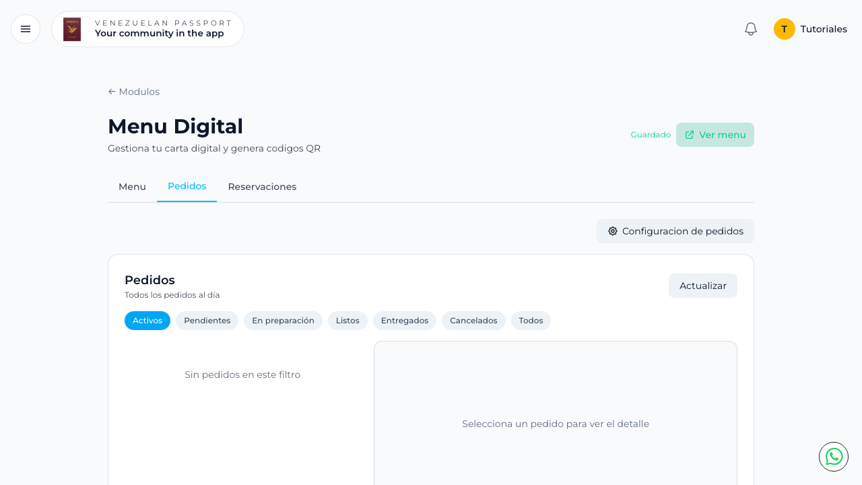Screen dimensions: 862x485
Task: Click 'Selecciona un pedido para ver el detalle'
Action: 556,424
